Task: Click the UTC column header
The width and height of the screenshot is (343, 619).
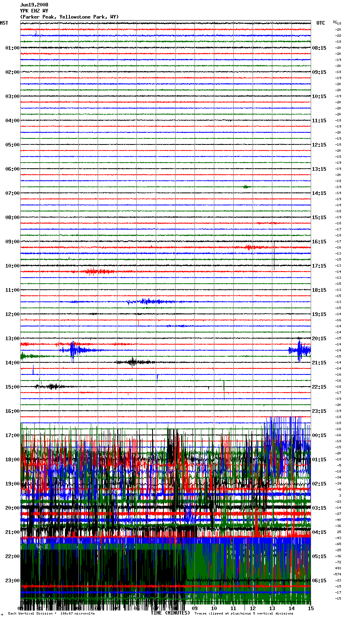Action: pyautogui.click(x=320, y=23)
